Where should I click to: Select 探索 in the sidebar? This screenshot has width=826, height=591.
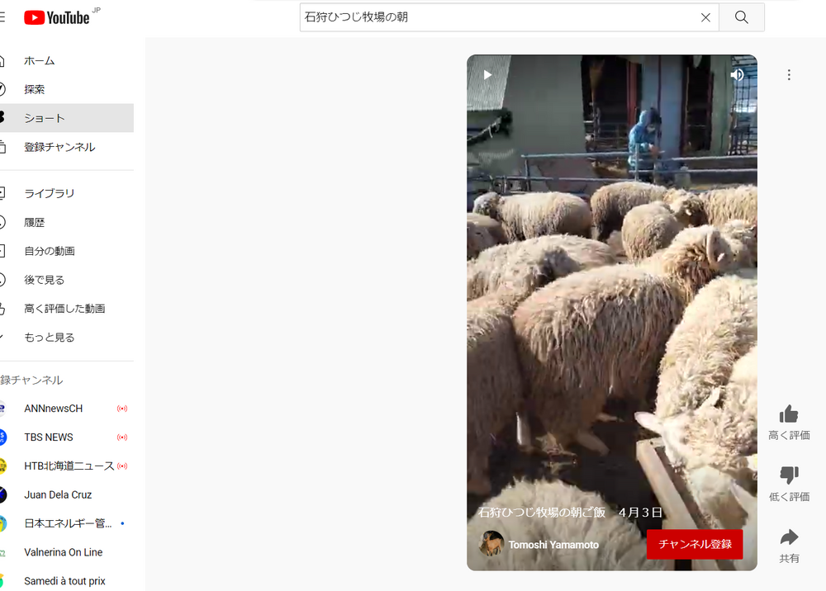pos(35,90)
